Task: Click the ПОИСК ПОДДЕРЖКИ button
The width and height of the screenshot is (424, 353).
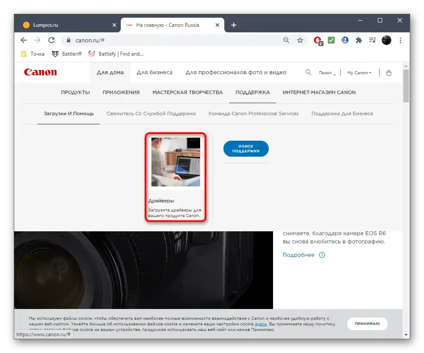Action: click(x=246, y=148)
